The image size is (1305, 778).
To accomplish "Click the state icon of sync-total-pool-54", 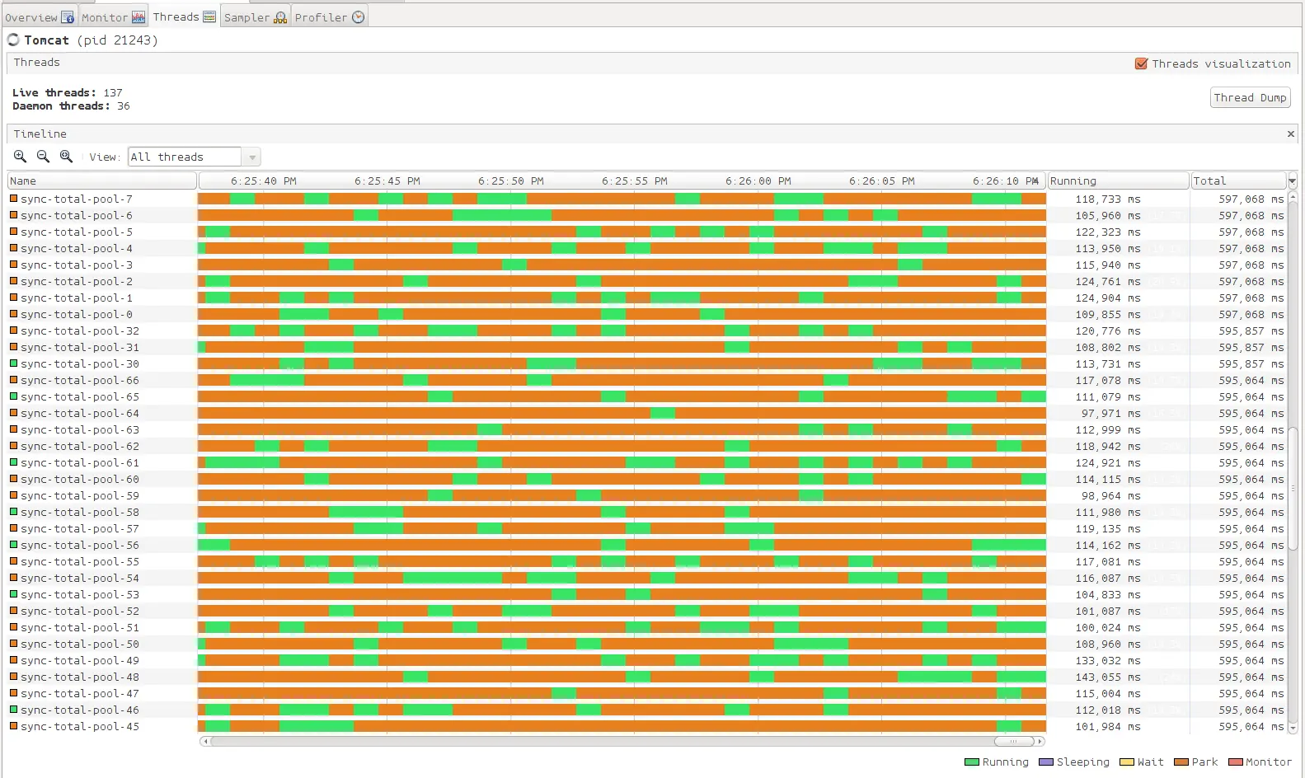I will (x=13, y=577).
